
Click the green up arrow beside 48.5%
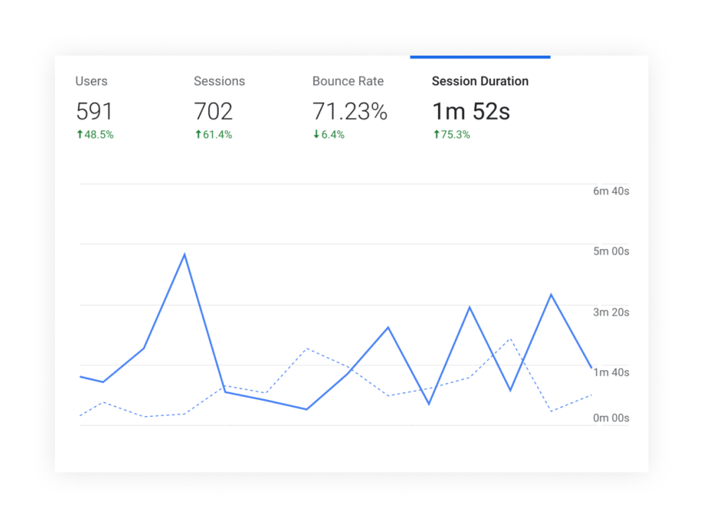click(x=80, y=134)
